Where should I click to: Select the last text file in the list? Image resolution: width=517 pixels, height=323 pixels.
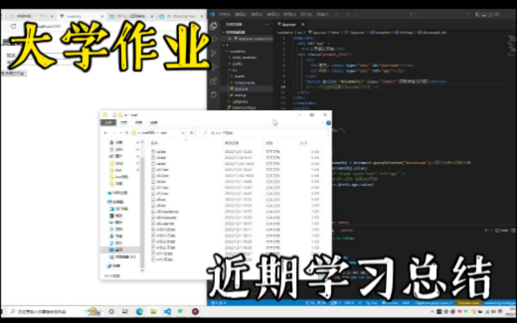162,259
